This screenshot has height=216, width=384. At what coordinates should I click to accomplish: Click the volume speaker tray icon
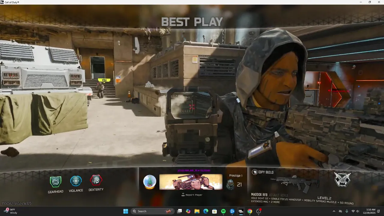(358, 211)
